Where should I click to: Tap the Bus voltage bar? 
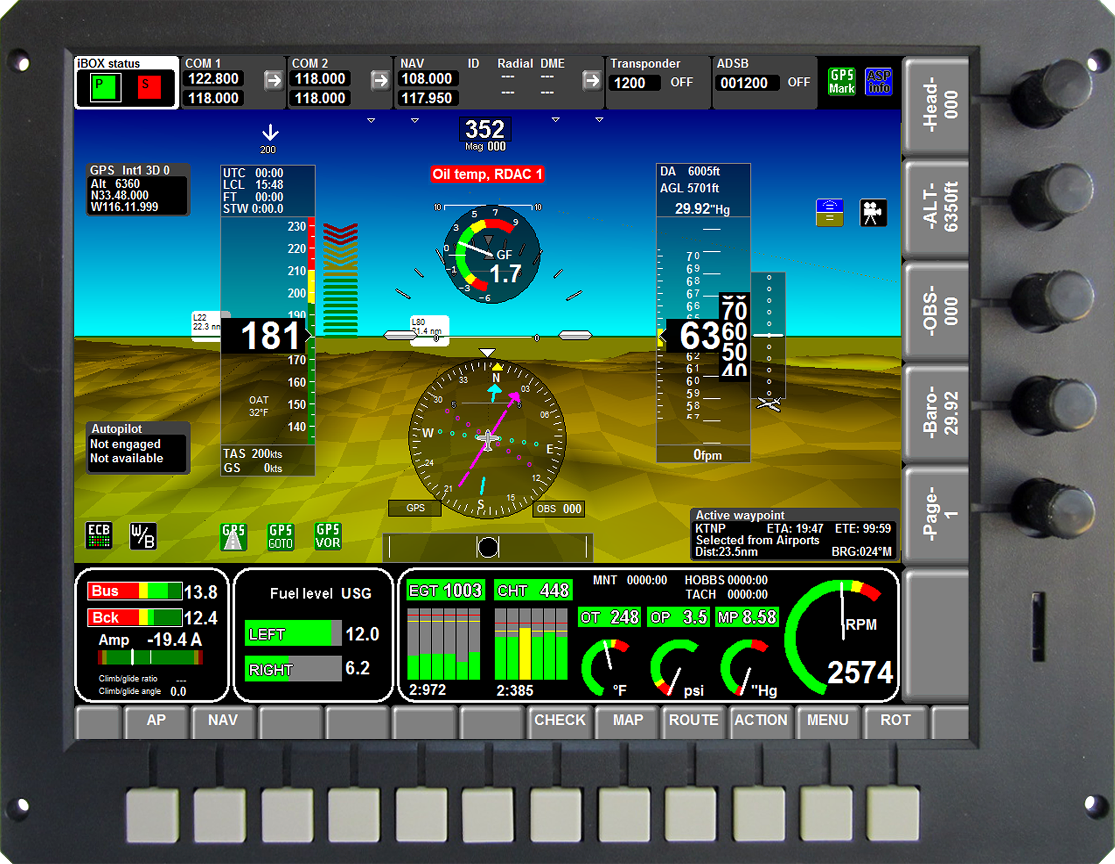pos(134,590)
